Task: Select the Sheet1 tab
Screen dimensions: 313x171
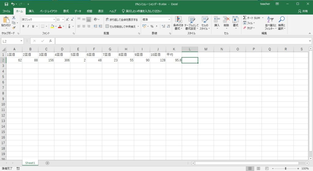Action: (30, 163)
